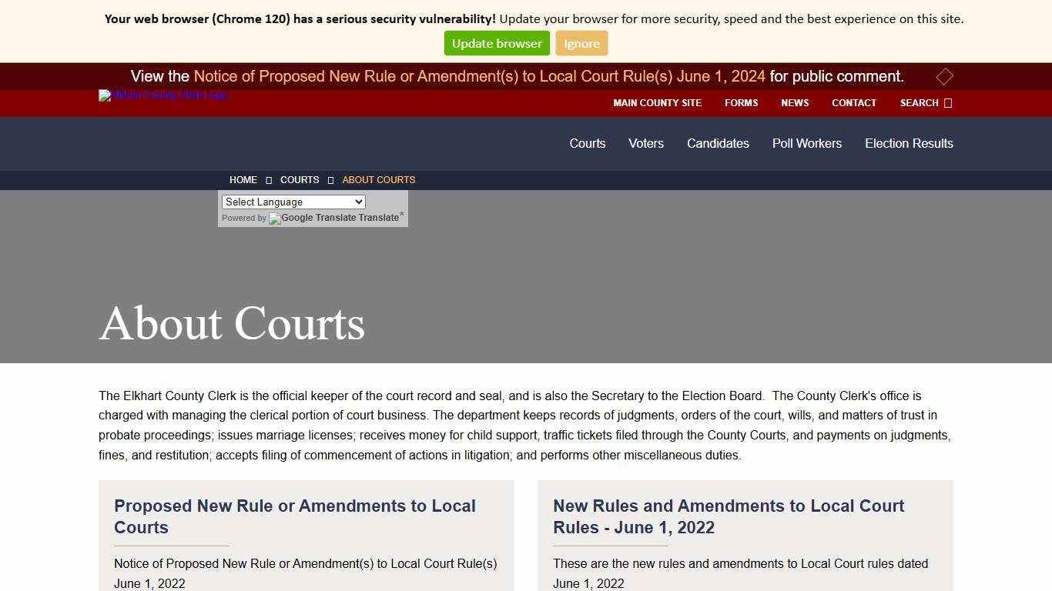Click HOME in the breadcrumb trail
Image resolution: width=1052 pixels, height=591 pixels.
point(243,179)
